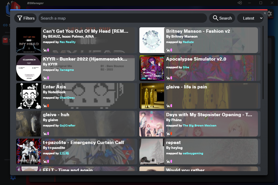
Task: Click Apocalypse Simulator v2.0 cover art
Action: (152, 68)
